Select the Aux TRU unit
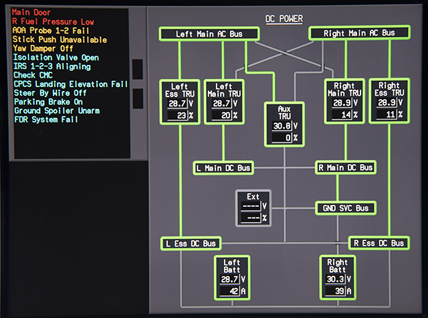The height and width of the screenshot is (318, 428). (284, 125)
